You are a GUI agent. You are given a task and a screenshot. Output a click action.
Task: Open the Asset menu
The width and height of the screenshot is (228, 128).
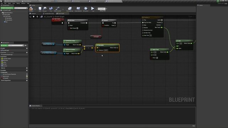(x=9, y=3)
